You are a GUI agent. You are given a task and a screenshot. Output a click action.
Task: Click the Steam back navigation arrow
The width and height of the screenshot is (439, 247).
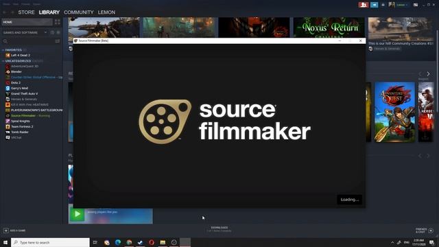pyautogui.click(x=5, y=12)
